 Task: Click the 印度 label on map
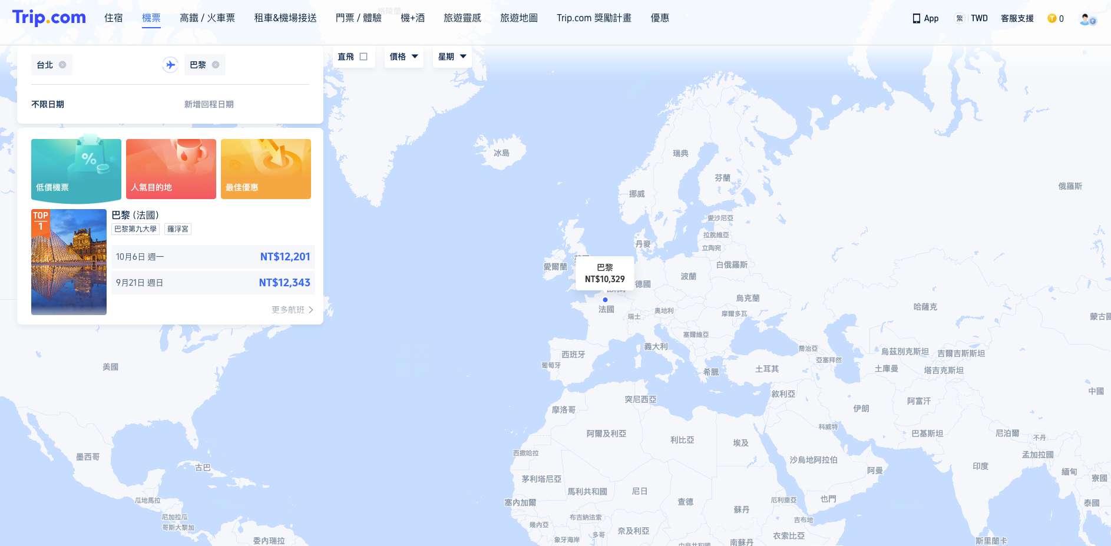[x=981, y=466]
